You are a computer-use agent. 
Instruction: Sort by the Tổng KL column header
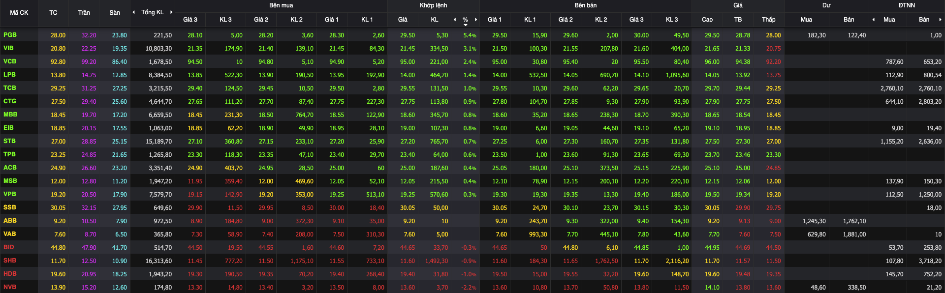153,12
